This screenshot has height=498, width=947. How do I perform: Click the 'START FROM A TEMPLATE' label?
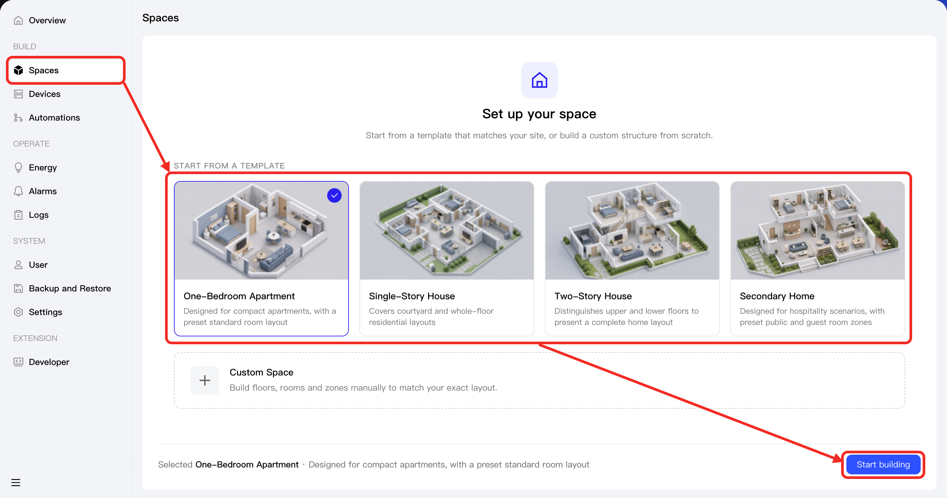coord(229,166)
